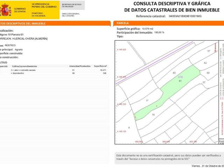Image resolution: width=224 pixels, height=168 pixels.
Task: Click the Spanish coat of arms logo
Action: pos(5,10)
